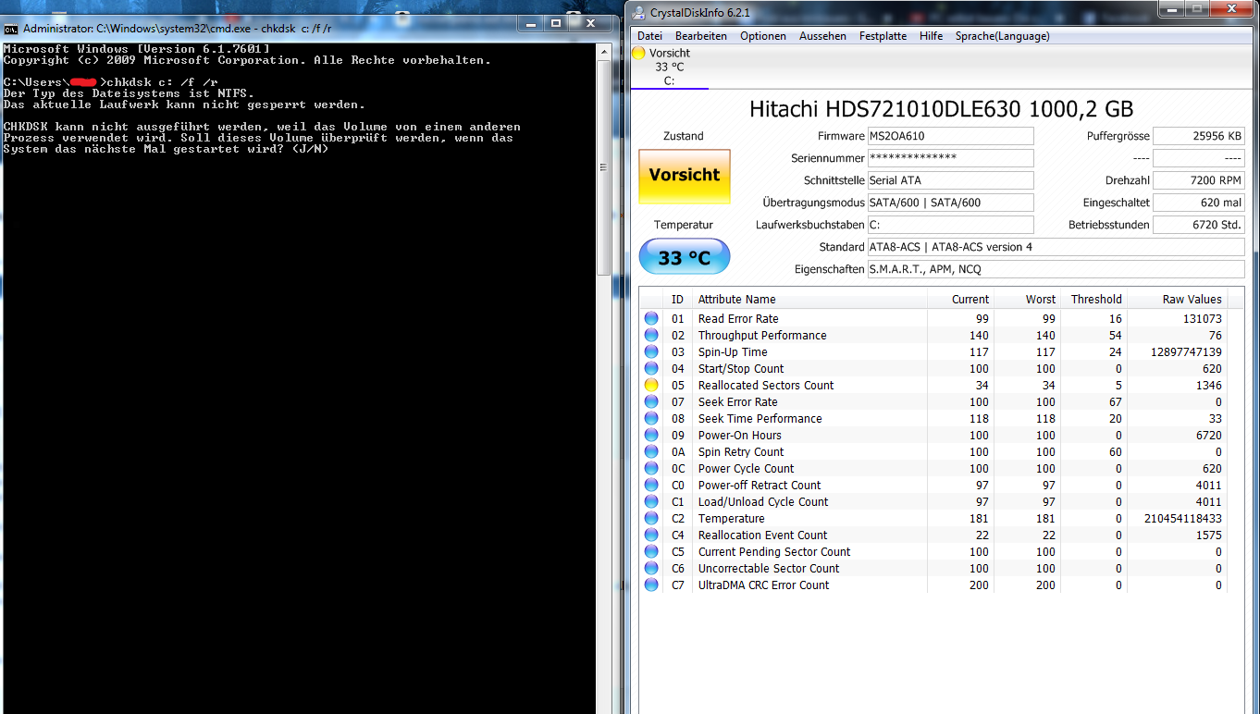Click the blue orb for Uncorrectable Sector Count
Screen dimensions: 1260x714
[651, 568]
